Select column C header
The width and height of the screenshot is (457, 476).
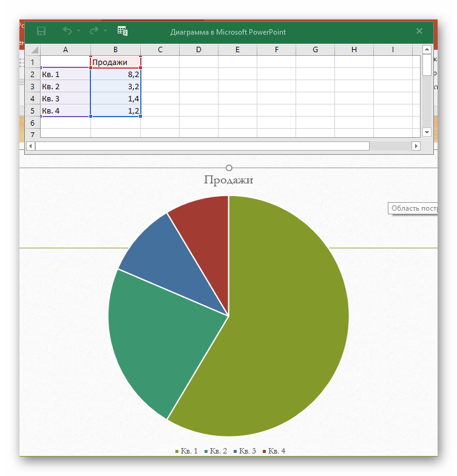(160, 50)
